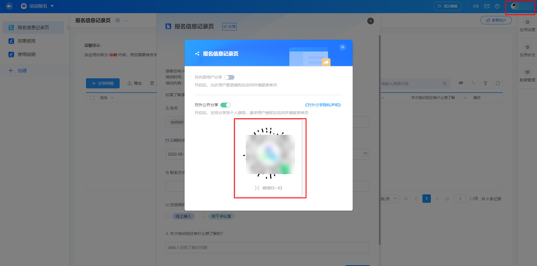Select the 线上接入 radio option

point(168,216)
